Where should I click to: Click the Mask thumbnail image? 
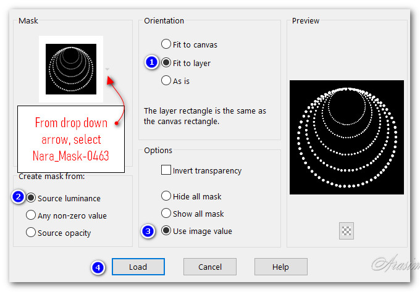click(71, 68)
